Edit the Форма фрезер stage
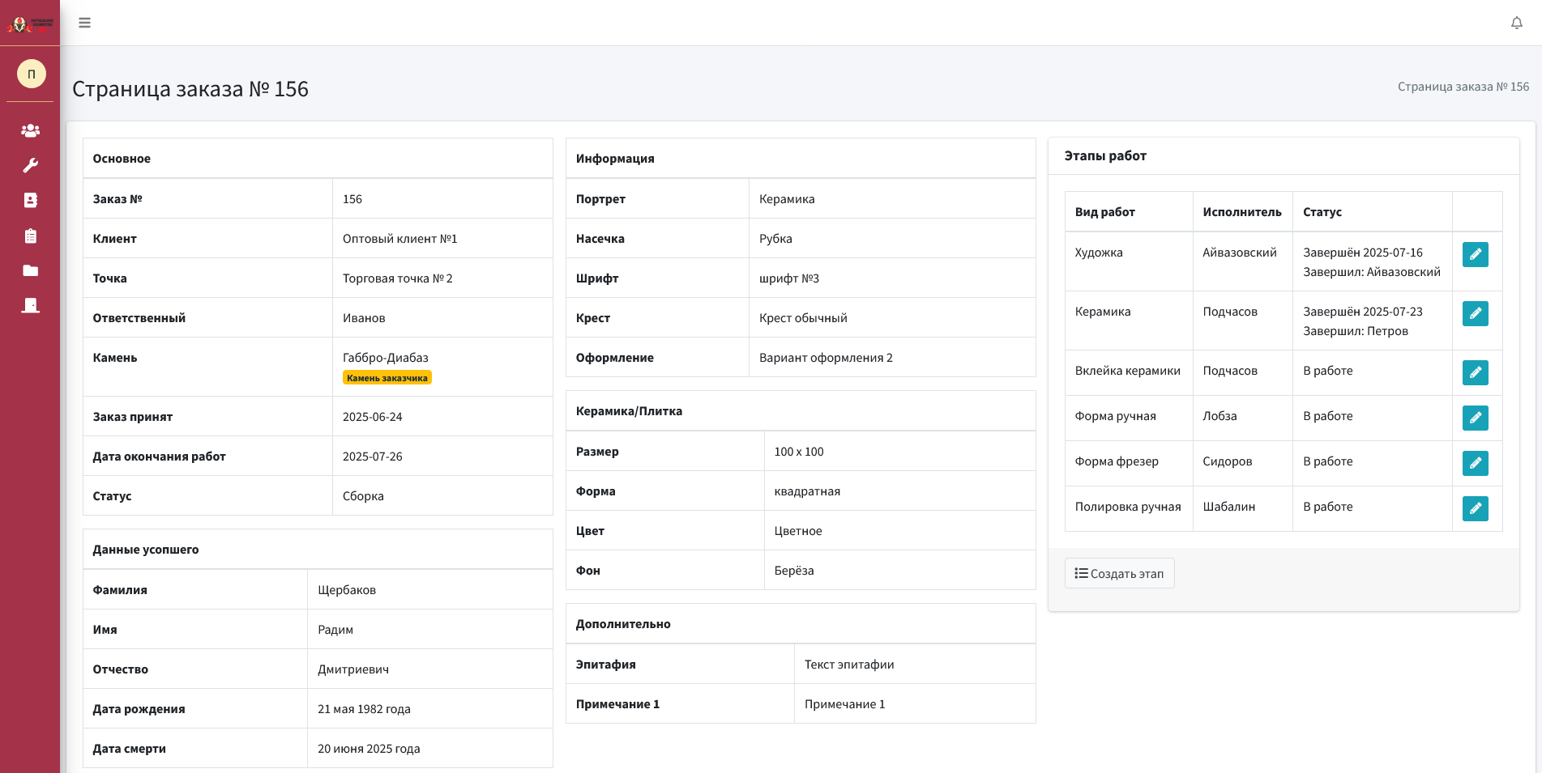Image resolution: width=1542 pixels, height=773 pixels. [1476, 464]
